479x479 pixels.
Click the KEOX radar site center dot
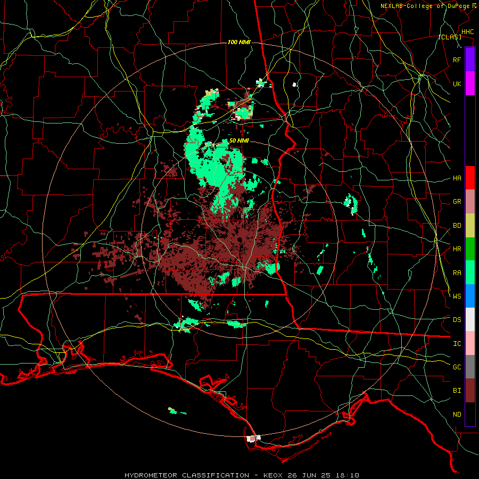coord(240,239)
